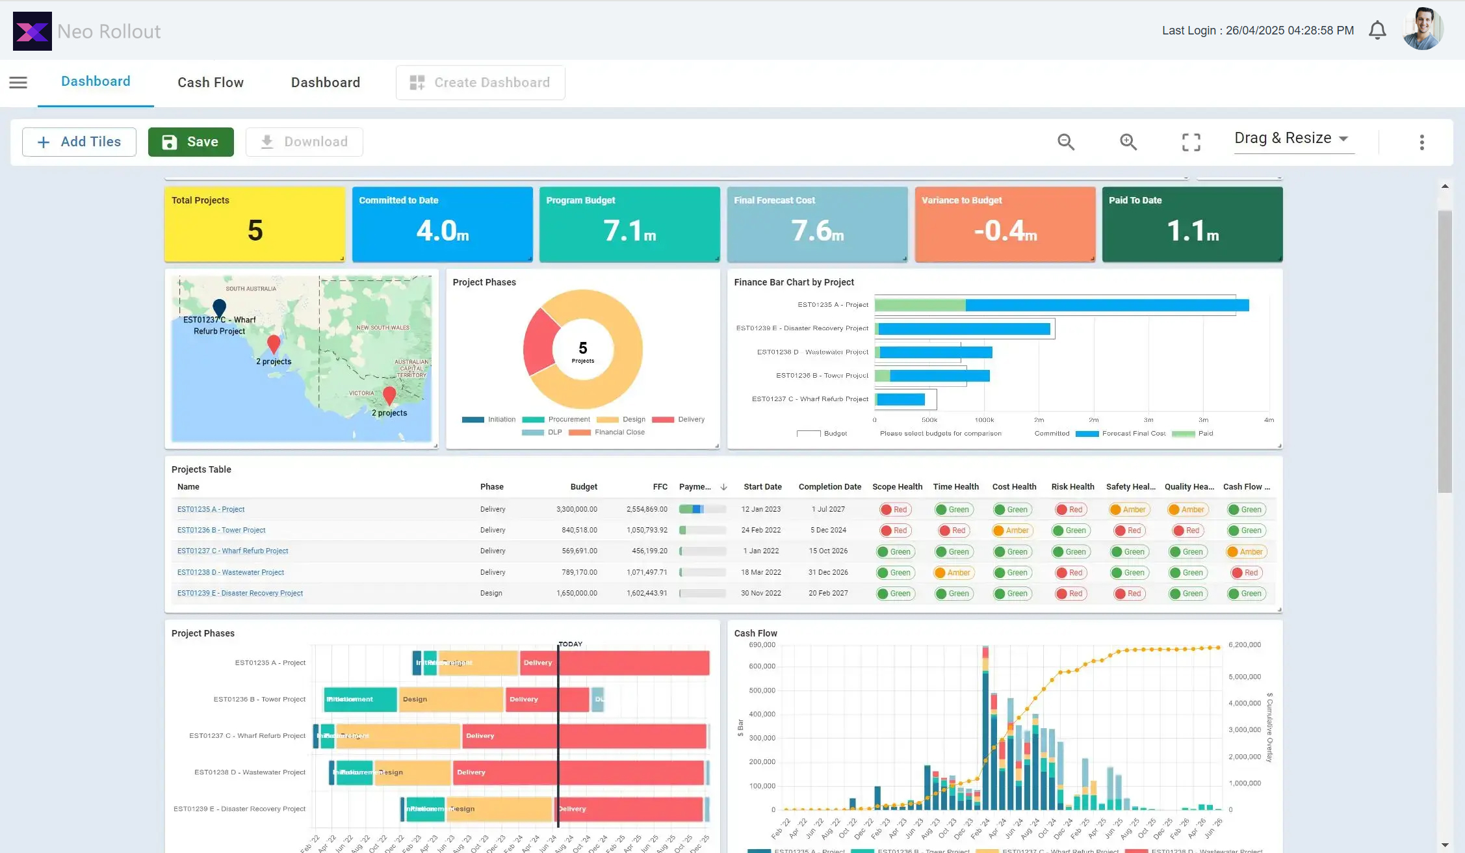This screenshot has width=1465, height=853.
Task: Open the three-dot more options menu
Action: 1421,142
